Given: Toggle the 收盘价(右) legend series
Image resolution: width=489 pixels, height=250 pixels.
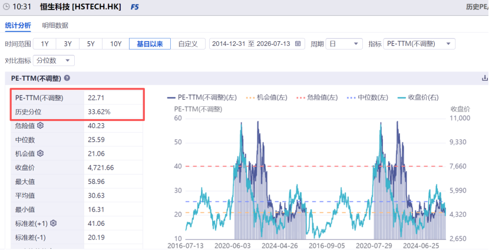Looking at the screenshot, I should point(418,97).
